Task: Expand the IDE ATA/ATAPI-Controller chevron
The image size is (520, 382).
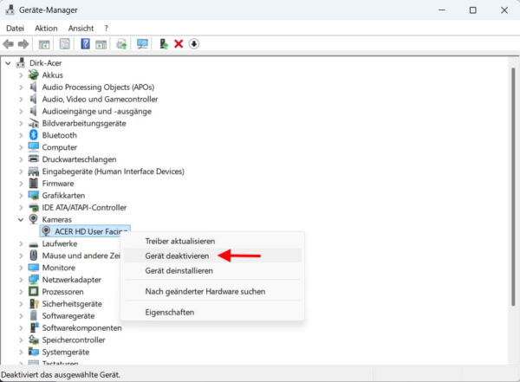Action: 21,208
